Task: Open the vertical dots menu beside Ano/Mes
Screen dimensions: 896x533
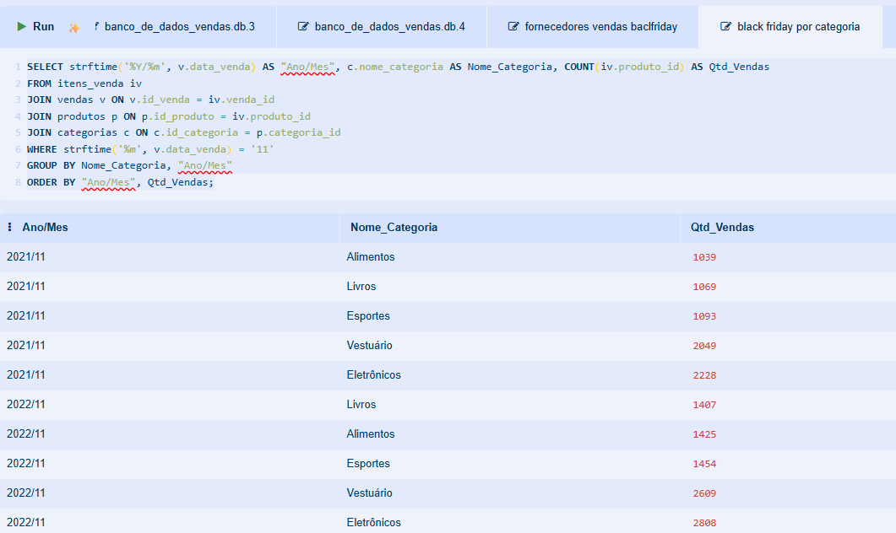Action: [x=10, y=227]
